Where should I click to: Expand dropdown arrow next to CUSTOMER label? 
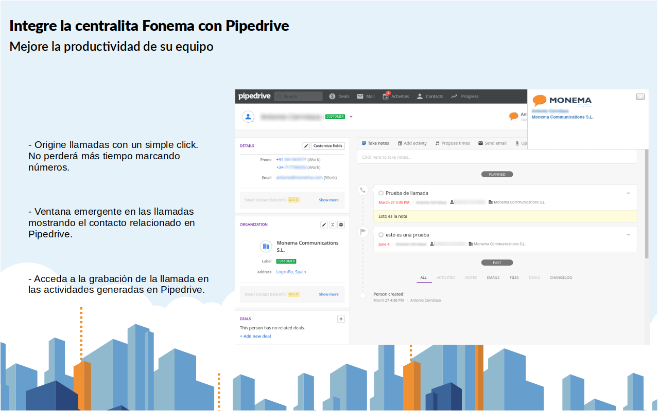pyautogui.click(x=351, y=117)
